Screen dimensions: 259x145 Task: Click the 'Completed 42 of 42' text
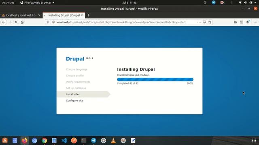[x=128, y=83]
